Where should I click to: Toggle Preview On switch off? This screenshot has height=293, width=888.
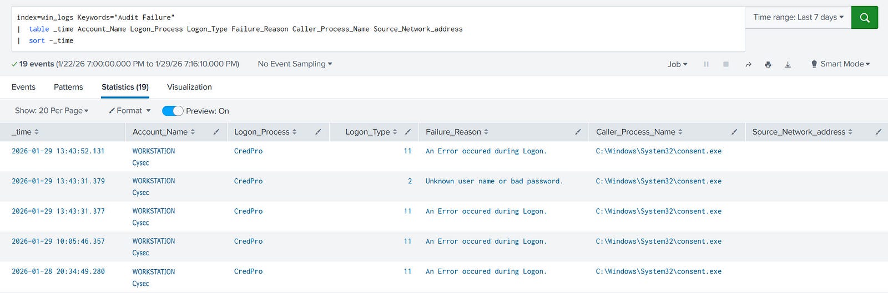tap(173, 111)
